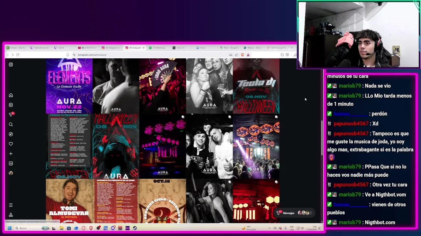Open the More hamburger menu in sidebar
The height and width of the screenshot is (236, 421).
(11, 205)
